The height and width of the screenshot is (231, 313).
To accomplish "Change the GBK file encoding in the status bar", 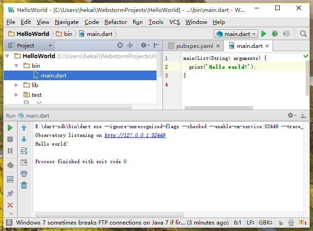I will pos(266,223).
